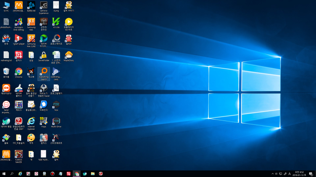Open the yellow PotPlayer 64-bit icon
The width and height of the screenshot is (316, 177).
point(69,25)
